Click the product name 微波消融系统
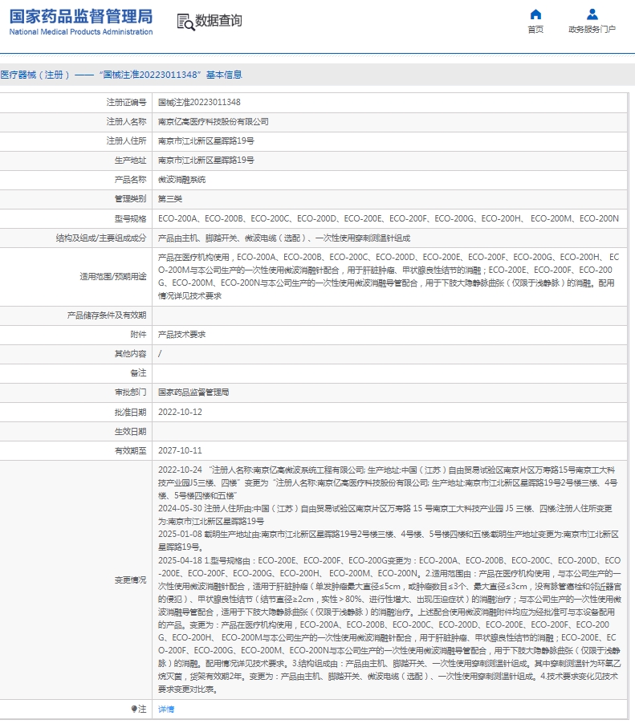Image resolution: width=635 pixels, height=724 pixels. [181, 180]
